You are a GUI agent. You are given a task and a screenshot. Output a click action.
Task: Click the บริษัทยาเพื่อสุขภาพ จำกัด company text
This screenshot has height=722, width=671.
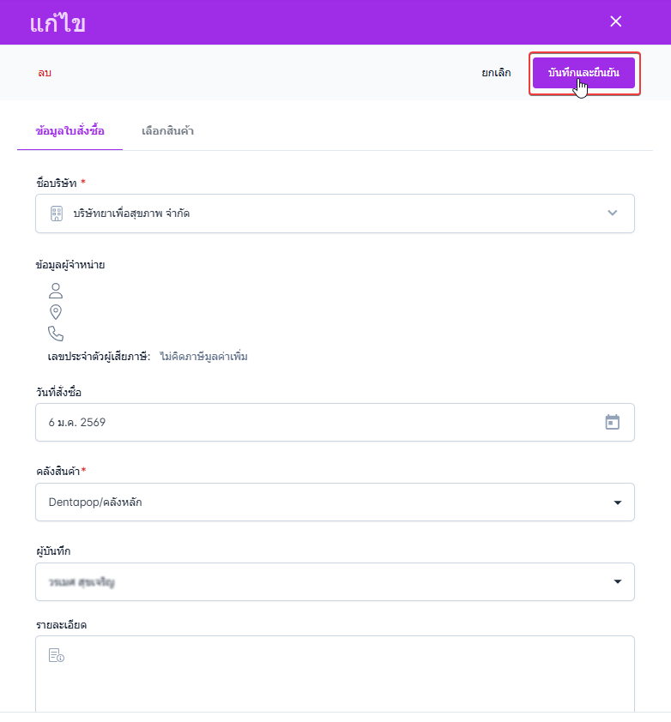point(131,214)
